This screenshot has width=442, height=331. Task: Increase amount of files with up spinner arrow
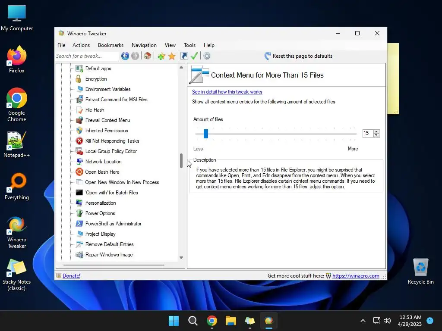[x=376, y=131]
